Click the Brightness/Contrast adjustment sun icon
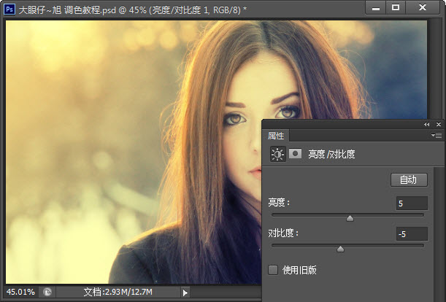 click(278, 155)
